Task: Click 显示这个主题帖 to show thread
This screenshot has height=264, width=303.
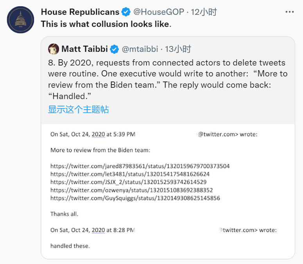Action: [78, 109]
